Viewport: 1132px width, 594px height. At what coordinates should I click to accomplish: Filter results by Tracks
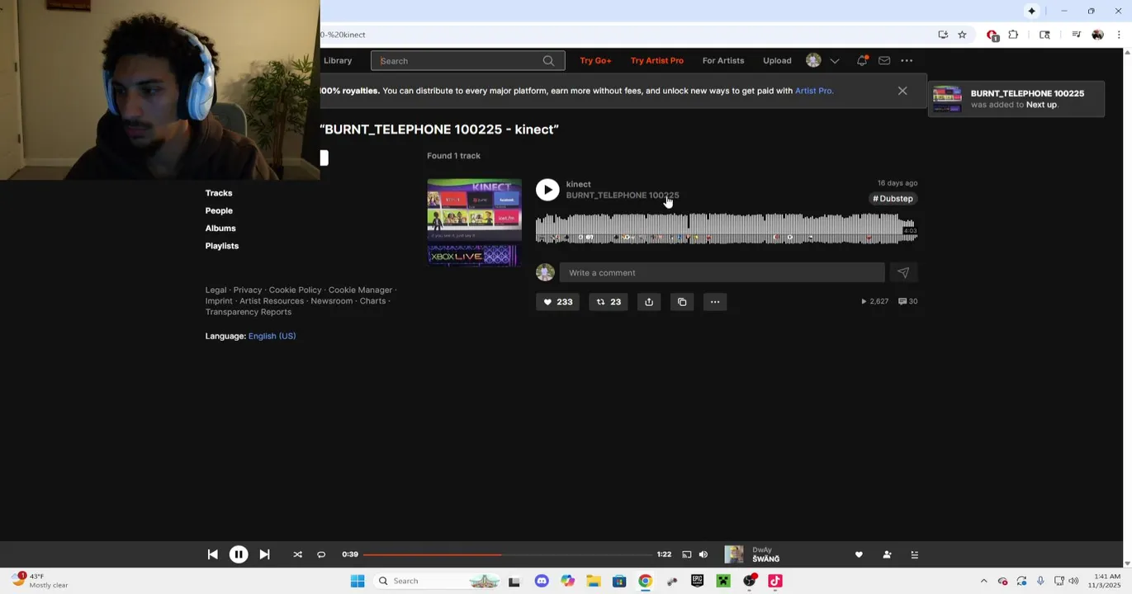click(219, 193)
